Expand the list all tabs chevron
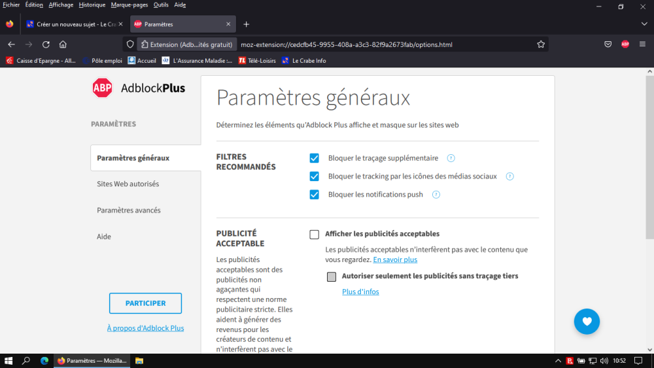This screenshot has height=368, width=654. pos(644,24)
